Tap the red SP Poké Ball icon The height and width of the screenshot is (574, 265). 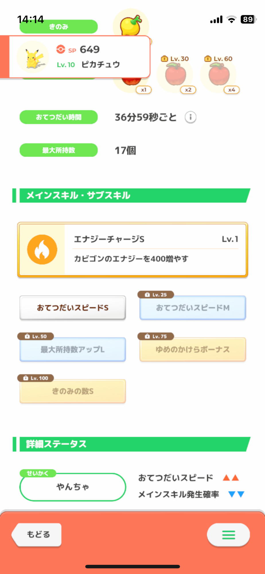pos(61,49)
